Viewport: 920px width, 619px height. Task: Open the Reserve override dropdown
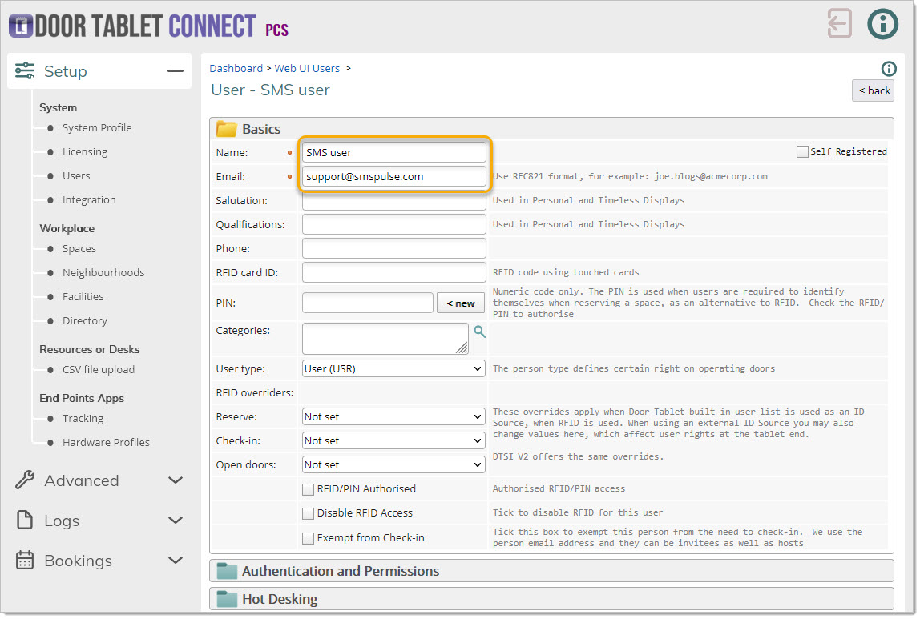pos(393,417)
